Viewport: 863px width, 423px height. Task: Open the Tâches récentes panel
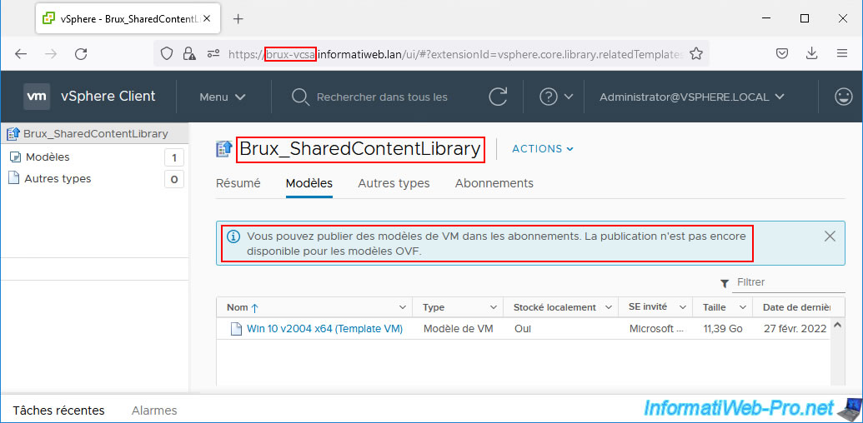[59, 411]
